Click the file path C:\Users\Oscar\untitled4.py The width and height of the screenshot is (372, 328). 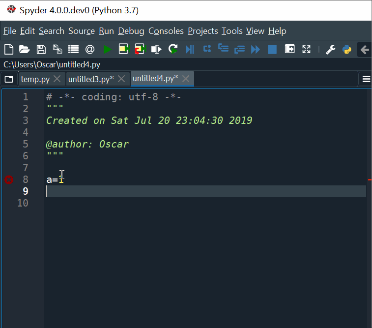point(52,64)
